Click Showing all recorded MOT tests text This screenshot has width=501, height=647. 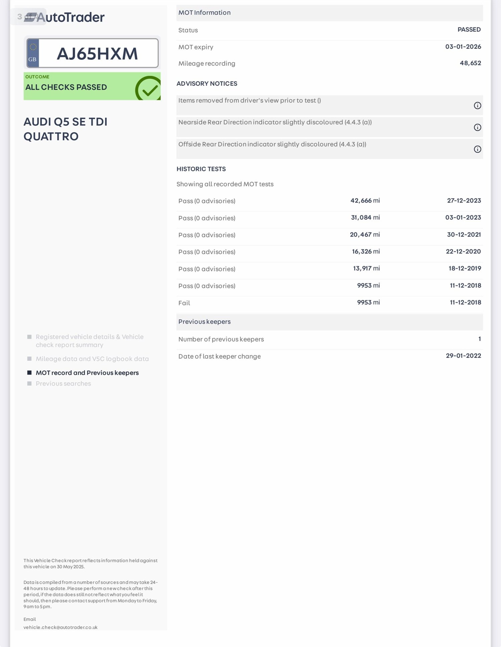tap(225, 184)
